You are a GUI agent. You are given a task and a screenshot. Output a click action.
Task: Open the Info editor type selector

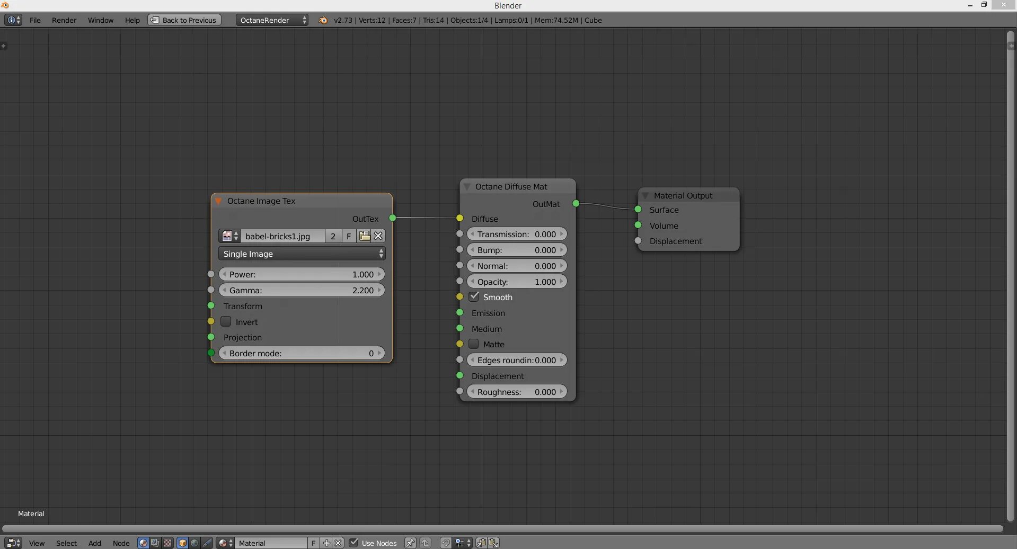tap(13, 20)
